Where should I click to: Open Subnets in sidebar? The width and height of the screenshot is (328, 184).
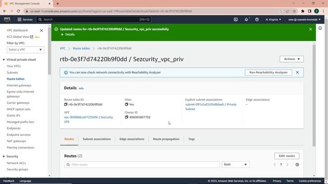coord(12,73)
